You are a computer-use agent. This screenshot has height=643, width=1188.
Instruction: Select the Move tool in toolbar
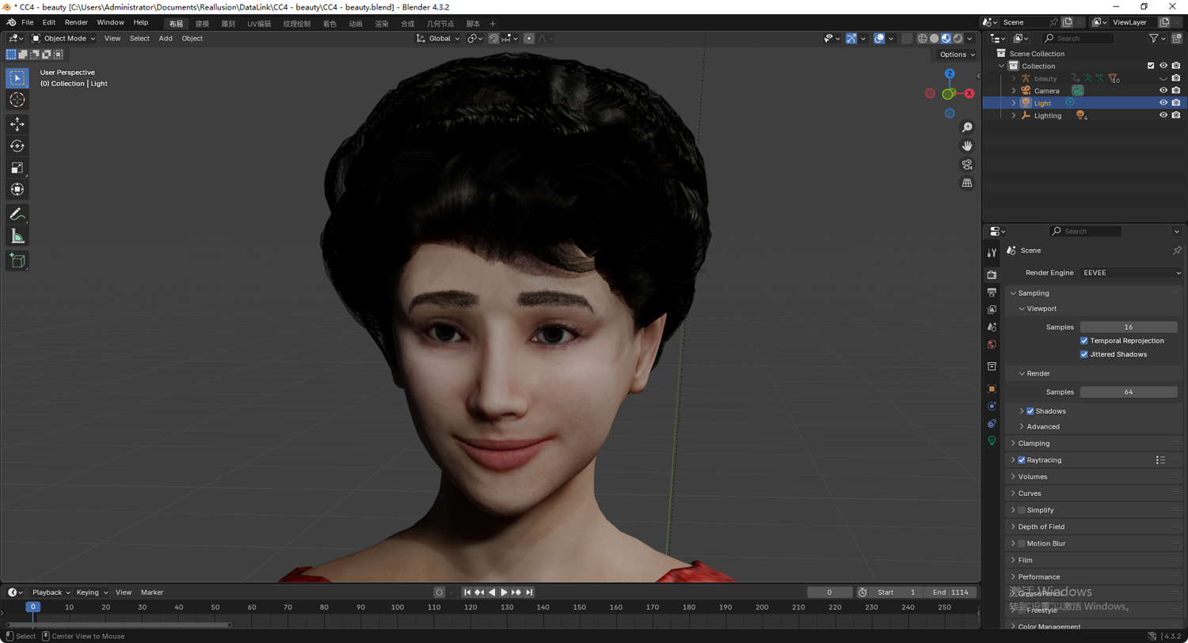(17, 124)
